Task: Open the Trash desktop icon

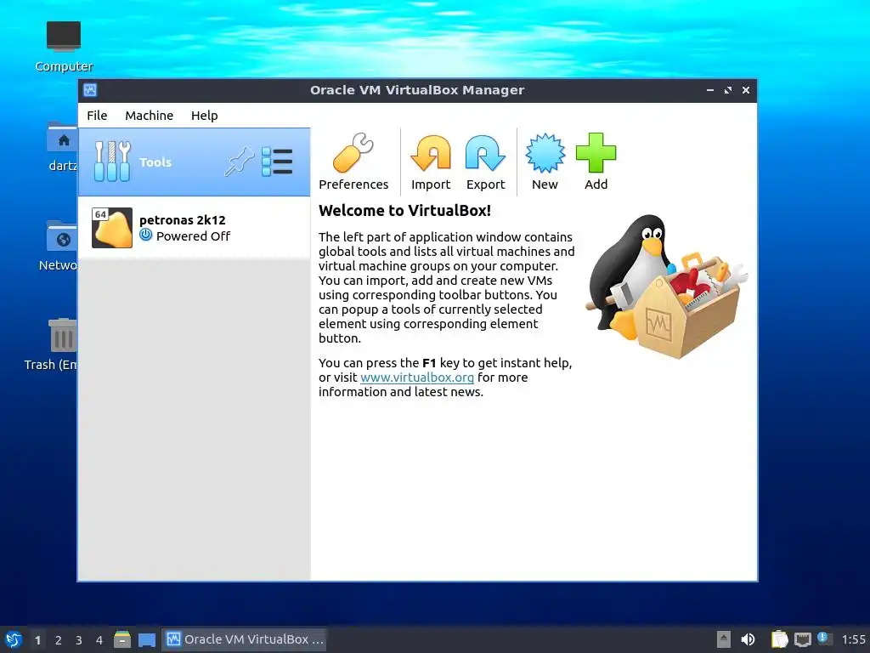Action: [51, 344]
